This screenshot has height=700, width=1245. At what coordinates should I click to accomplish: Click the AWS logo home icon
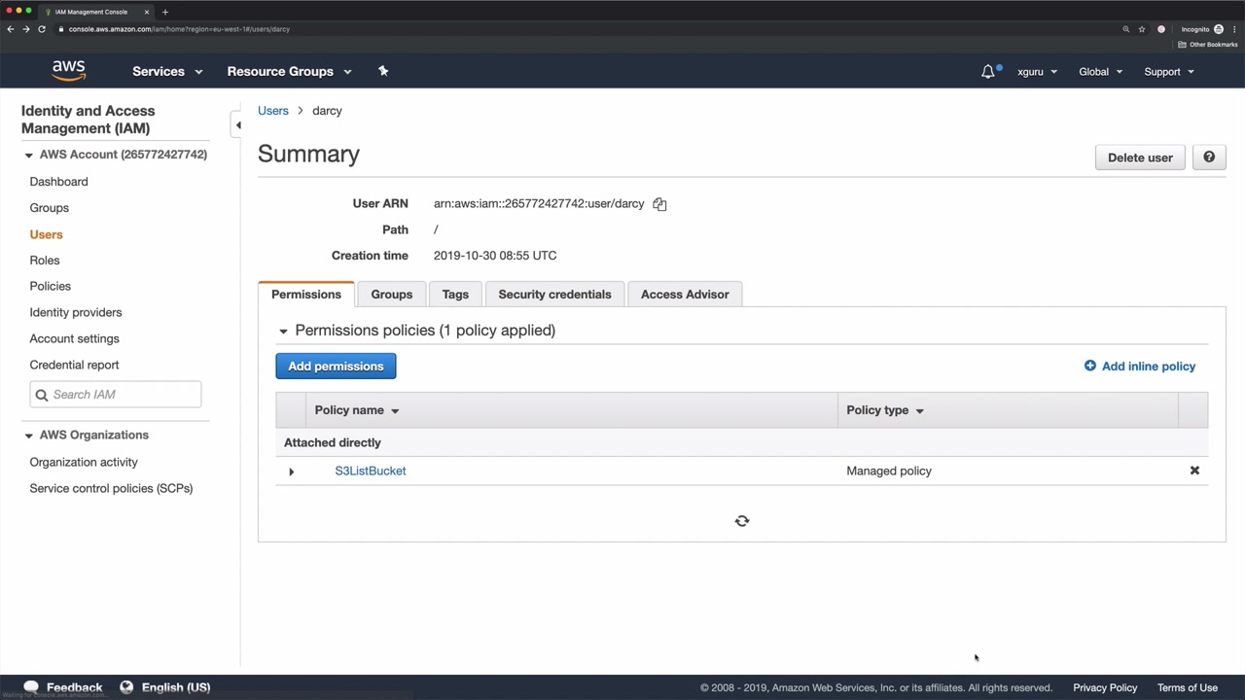pyautogui.click(x=69, y=71)
